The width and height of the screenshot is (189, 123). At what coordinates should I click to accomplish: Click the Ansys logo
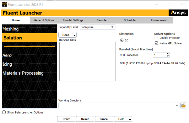(178, 13)
